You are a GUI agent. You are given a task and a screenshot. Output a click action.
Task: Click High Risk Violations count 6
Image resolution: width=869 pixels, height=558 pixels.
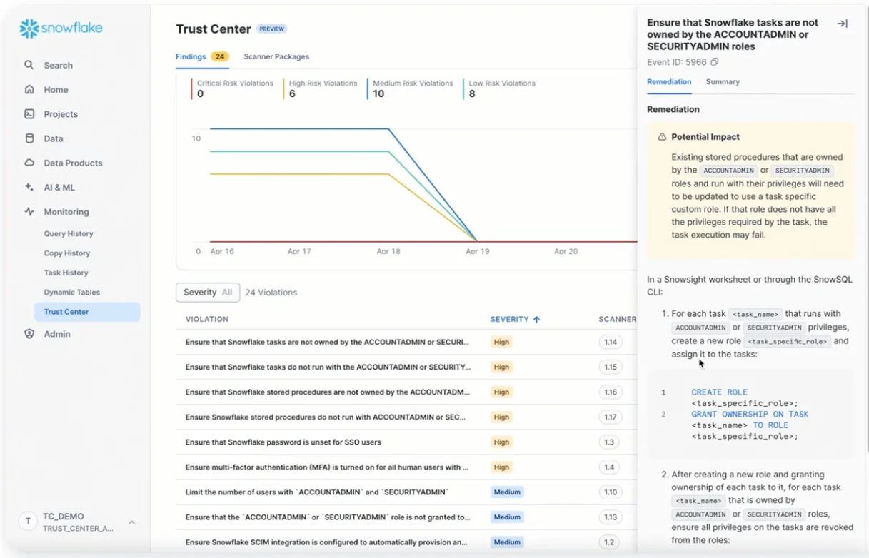tap(292, 94)
